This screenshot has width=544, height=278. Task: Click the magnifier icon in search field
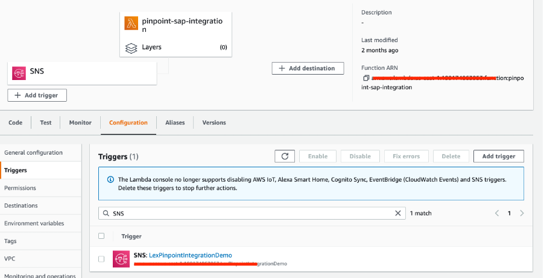pos(106,213)
